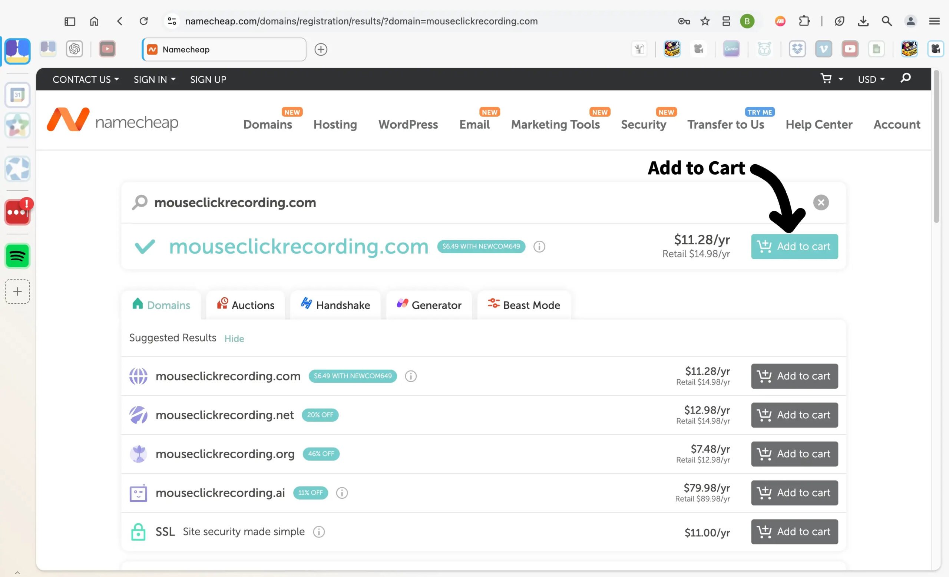Click info icon beside SSL description
The width and height of the screenshot is (949, 577).
319,532
